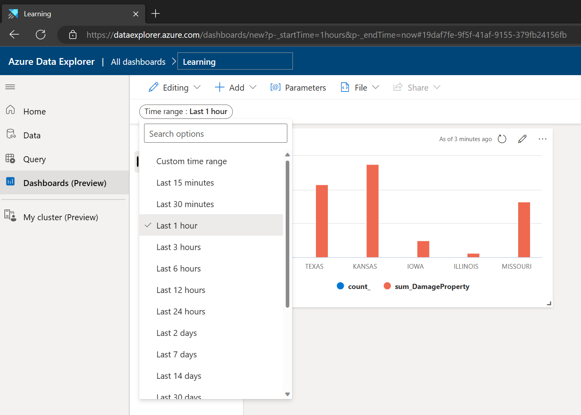Open the File dropdown menu

[x=360, y=87]
